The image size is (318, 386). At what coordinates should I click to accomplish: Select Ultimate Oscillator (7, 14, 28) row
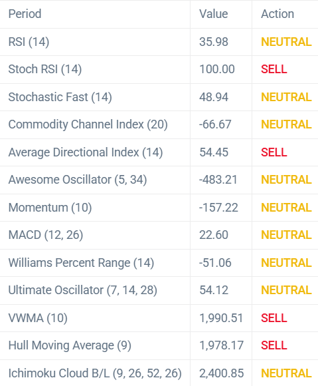(159, 290)
